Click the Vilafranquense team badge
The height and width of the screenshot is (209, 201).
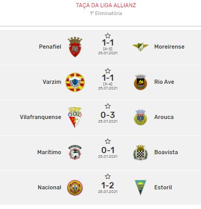click(x=75, y=117)
